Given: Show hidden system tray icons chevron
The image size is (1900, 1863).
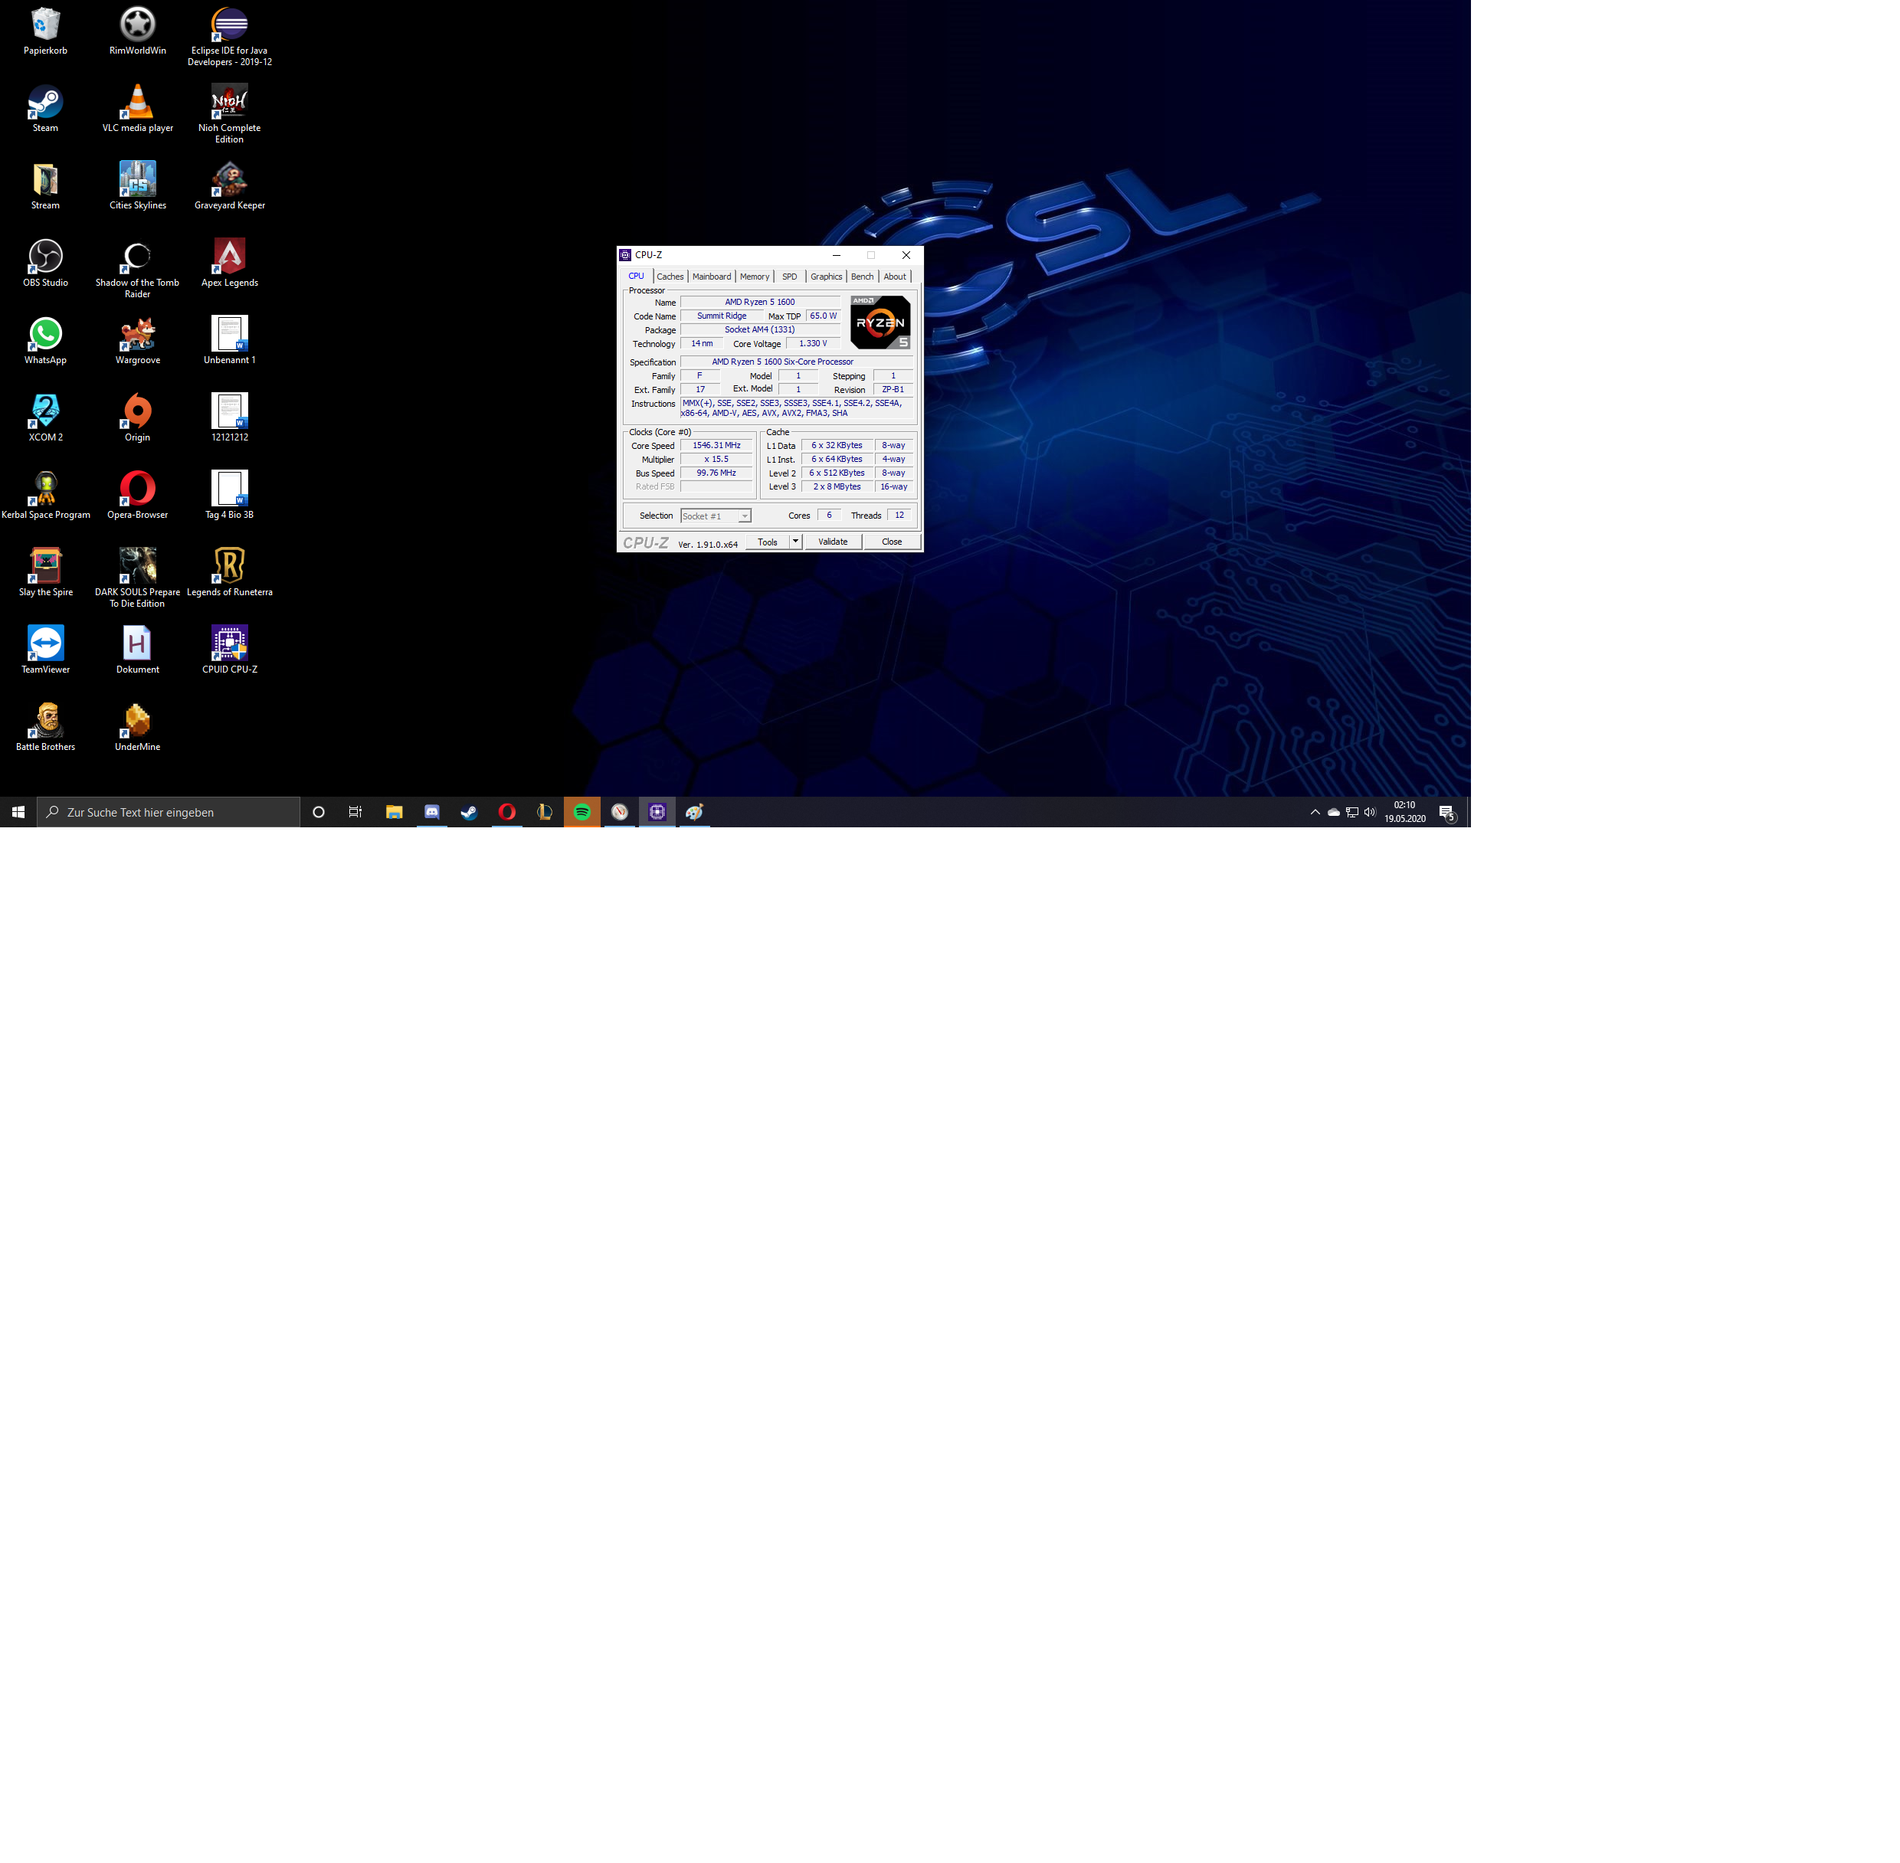Looking at the screenshot, I should tap(1314, 812).
